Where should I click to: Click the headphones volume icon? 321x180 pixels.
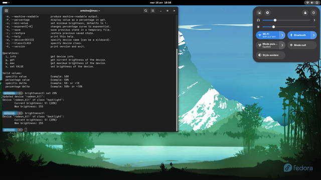[x=258, y=20]
